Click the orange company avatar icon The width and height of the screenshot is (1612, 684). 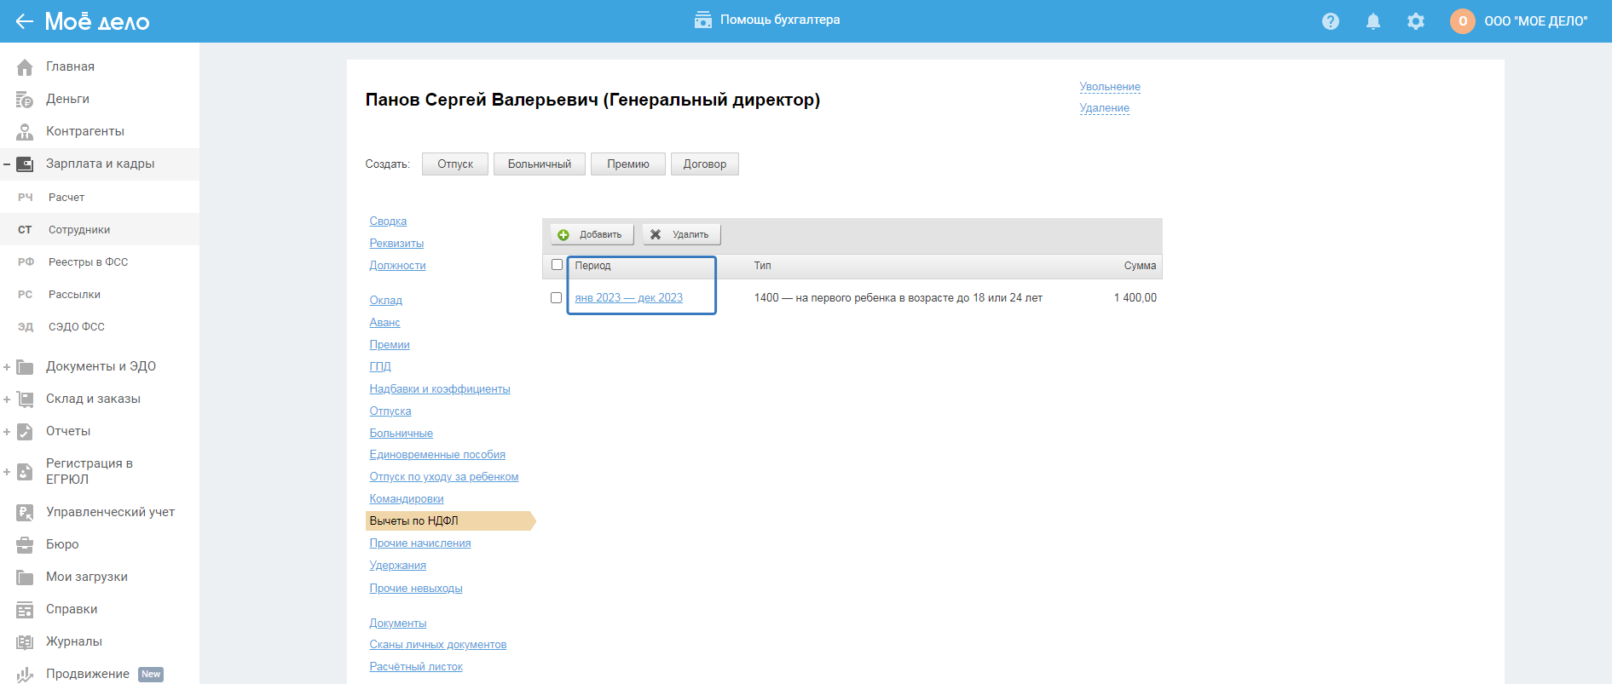point(1462,21)
